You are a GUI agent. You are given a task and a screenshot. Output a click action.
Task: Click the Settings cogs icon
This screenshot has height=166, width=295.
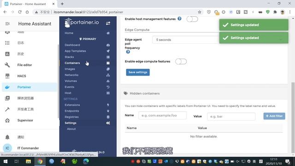click(108, 123)
